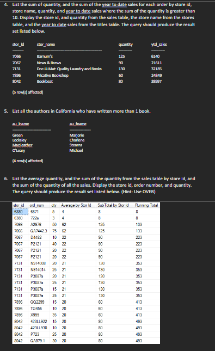
Task: Select the author last name Green
Action: [17, 135]
